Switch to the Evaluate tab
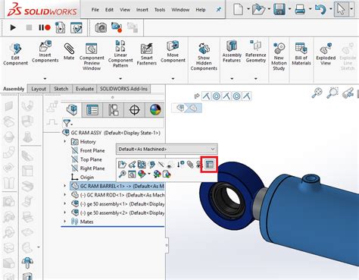This screenshot has height=280, width=359. coord(85,89)
